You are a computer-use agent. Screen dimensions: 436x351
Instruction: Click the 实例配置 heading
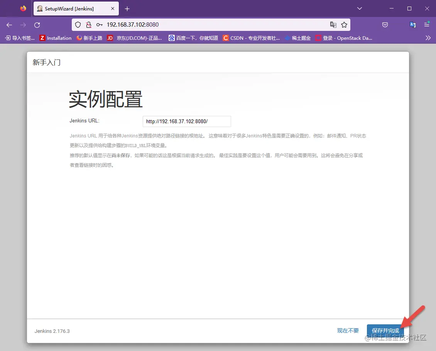[x=106, y=99]
